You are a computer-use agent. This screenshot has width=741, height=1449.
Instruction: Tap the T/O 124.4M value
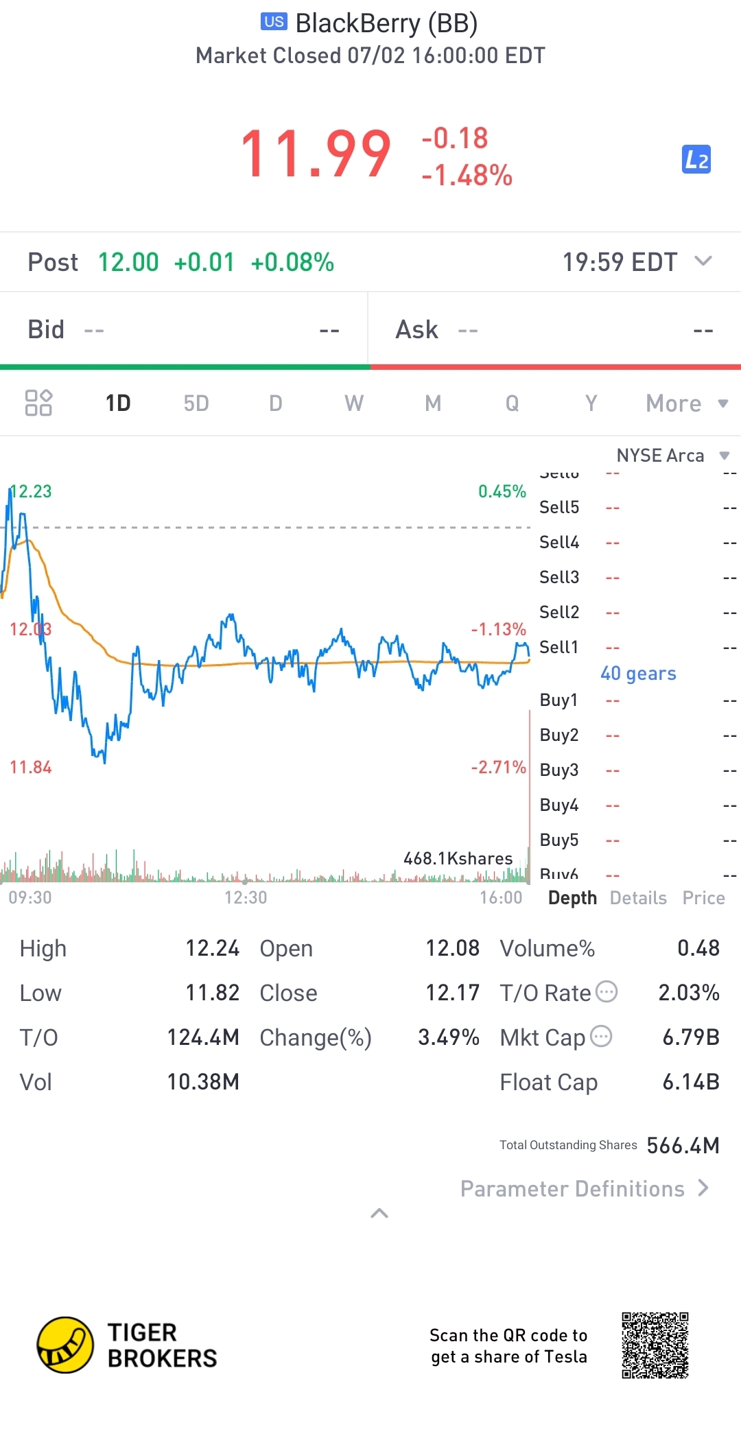204,1037
